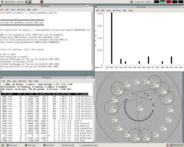Click the load bar for node 391
The height and width of the screenshot is (147, 184).
coord(171,60)
